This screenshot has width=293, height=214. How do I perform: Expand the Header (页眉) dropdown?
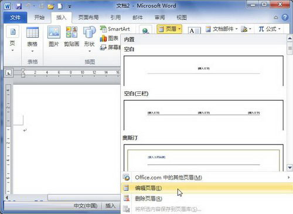point(169,29)
